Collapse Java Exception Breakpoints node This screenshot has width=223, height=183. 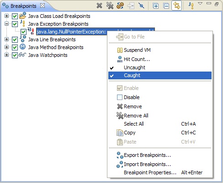pyautogui.click(x=6, y=23)
